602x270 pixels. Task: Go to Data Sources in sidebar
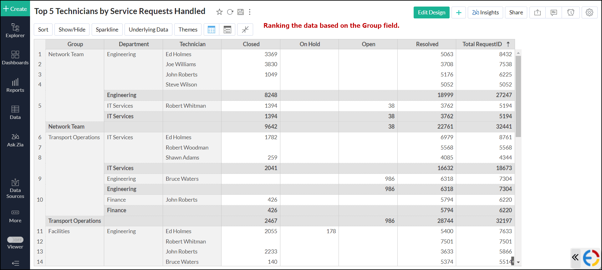point(15,189)
